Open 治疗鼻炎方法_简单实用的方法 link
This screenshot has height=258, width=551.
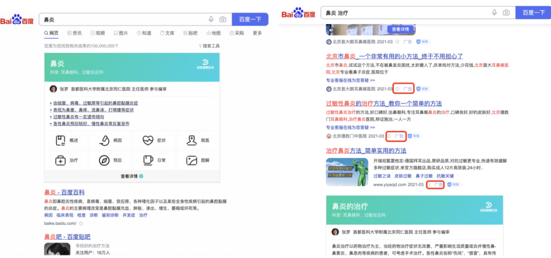(366, 150)
